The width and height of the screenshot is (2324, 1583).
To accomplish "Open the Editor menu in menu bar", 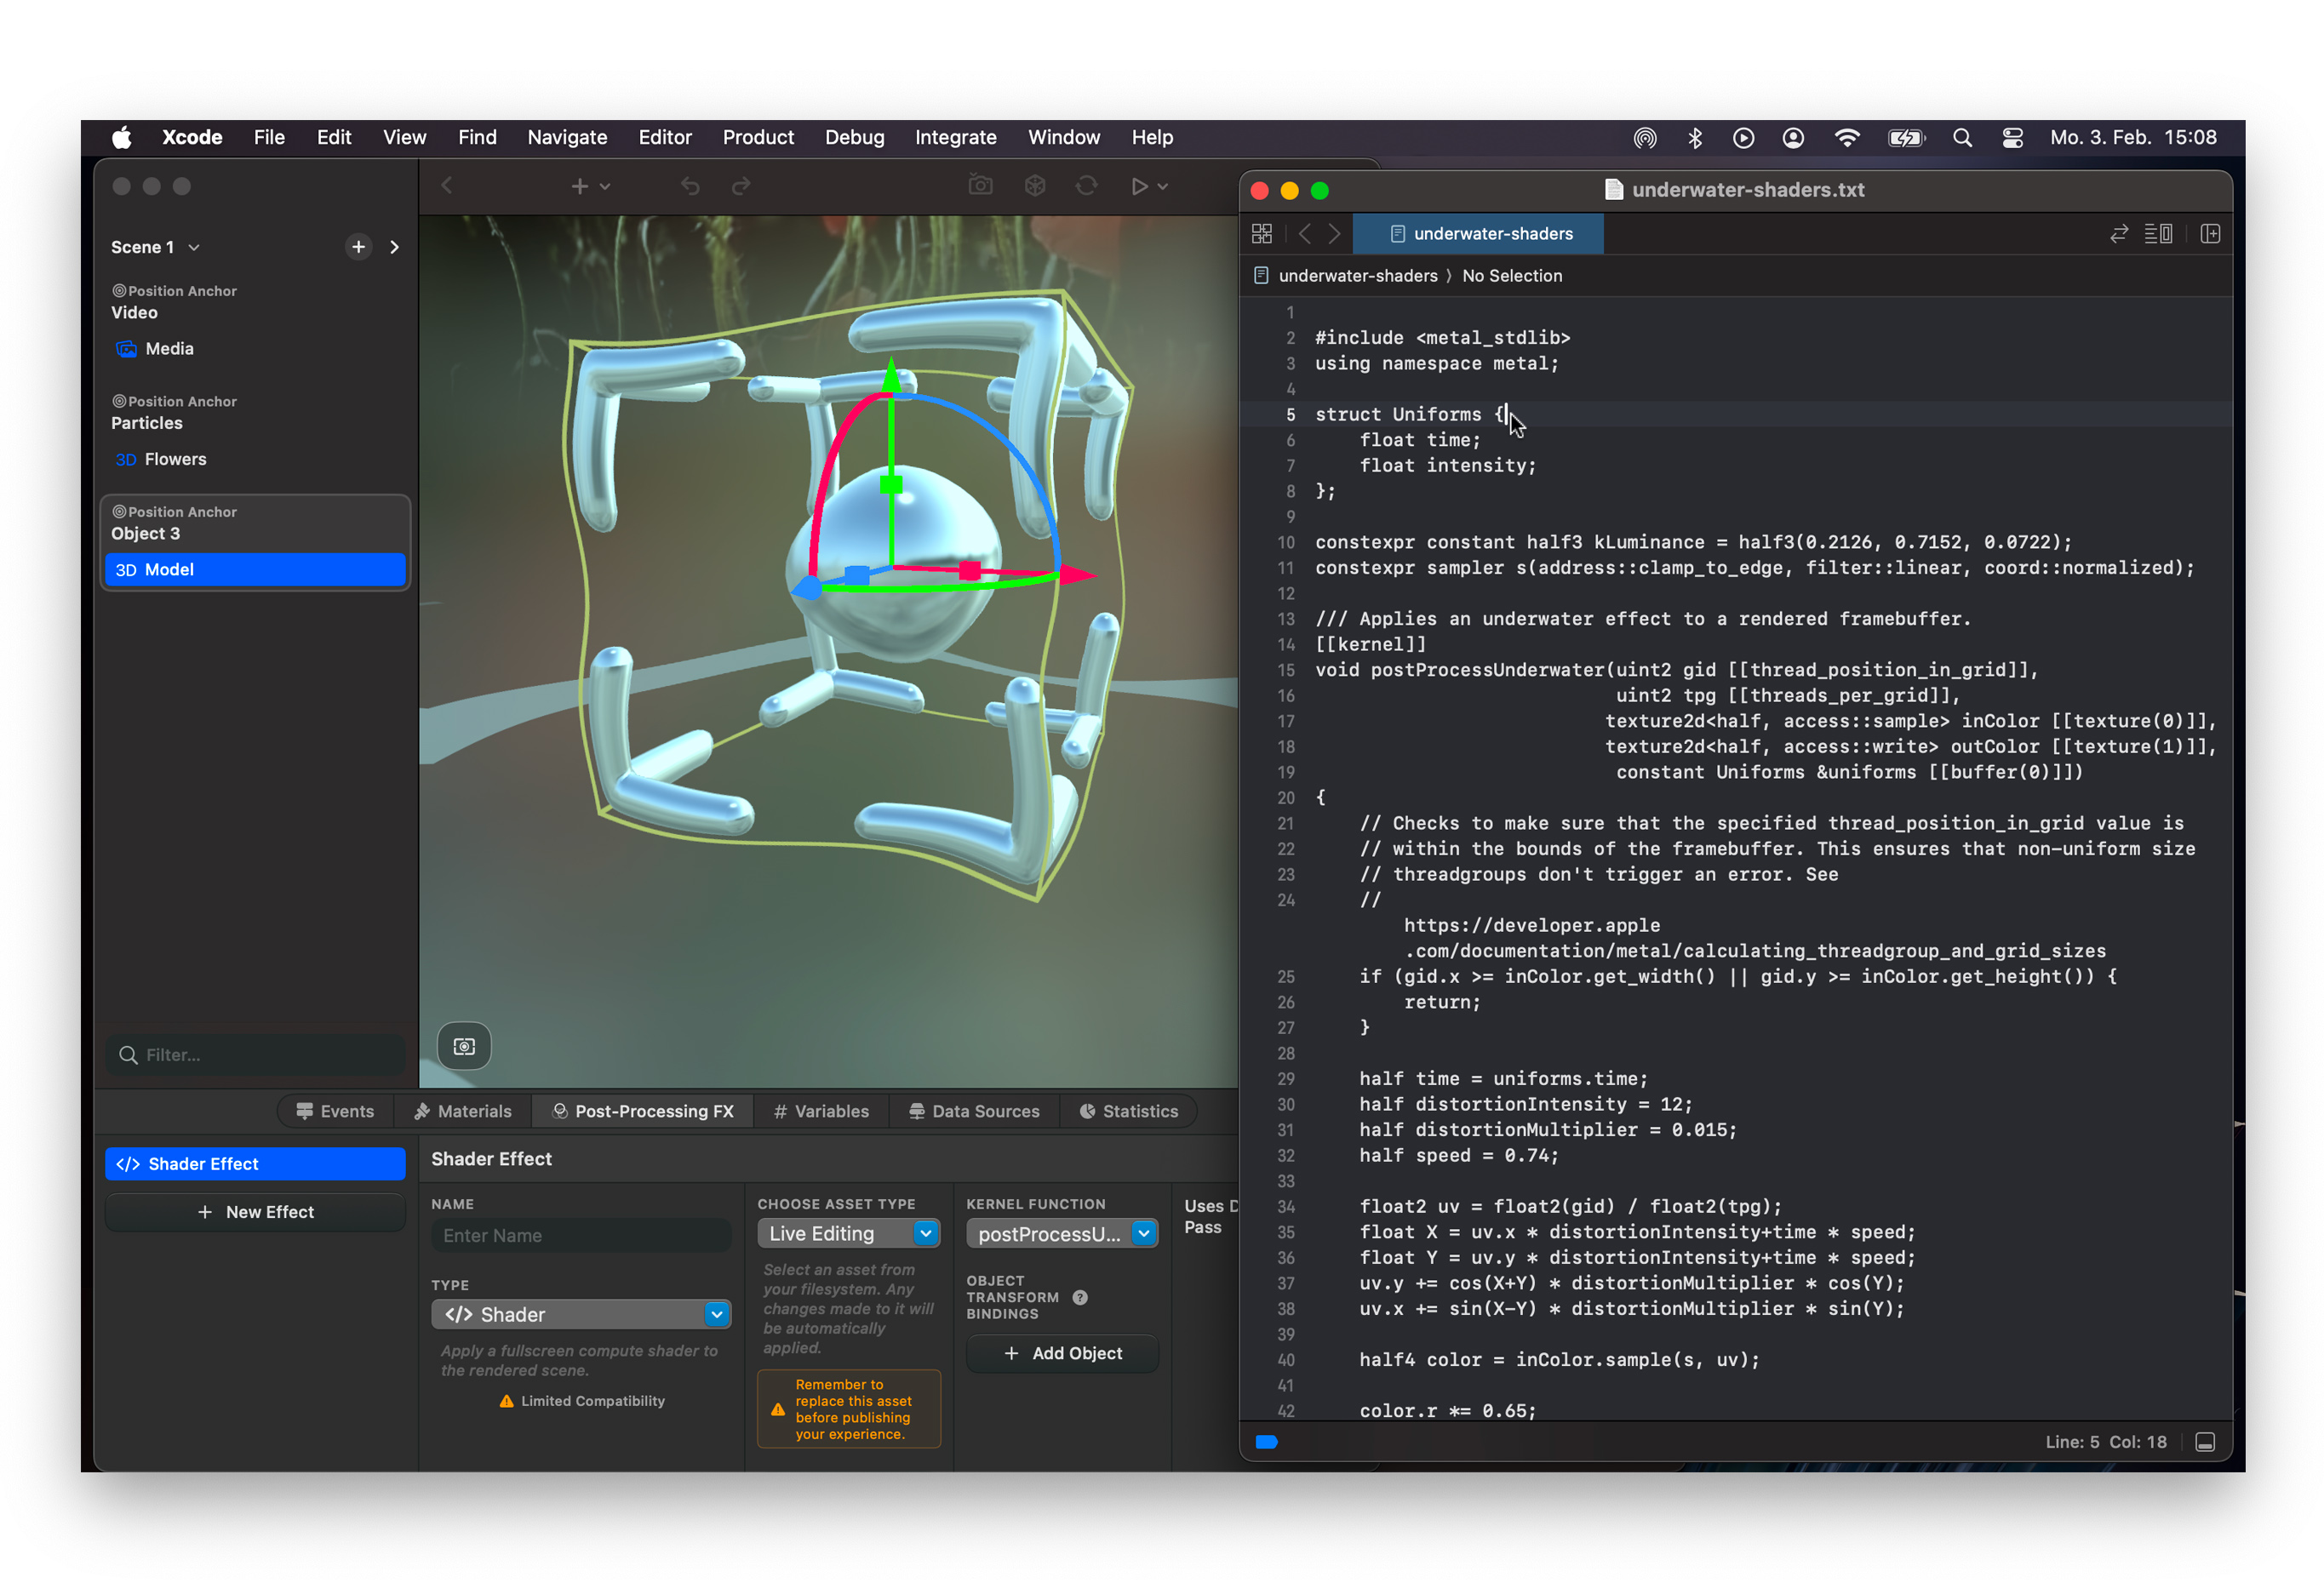I will [x=664, y=138].
